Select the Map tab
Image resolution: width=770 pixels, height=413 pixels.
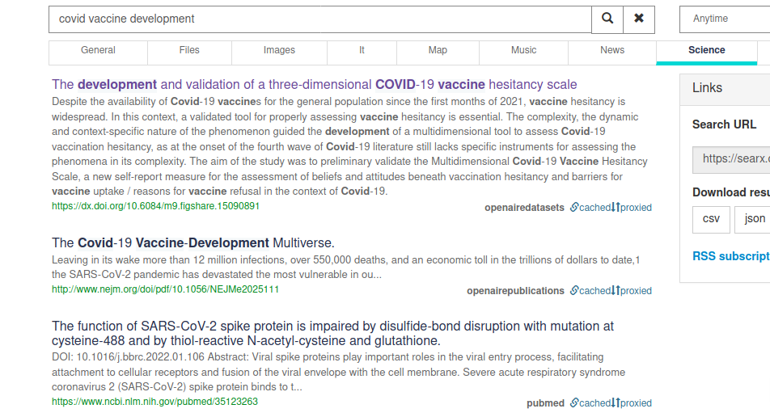pos(438,50)
